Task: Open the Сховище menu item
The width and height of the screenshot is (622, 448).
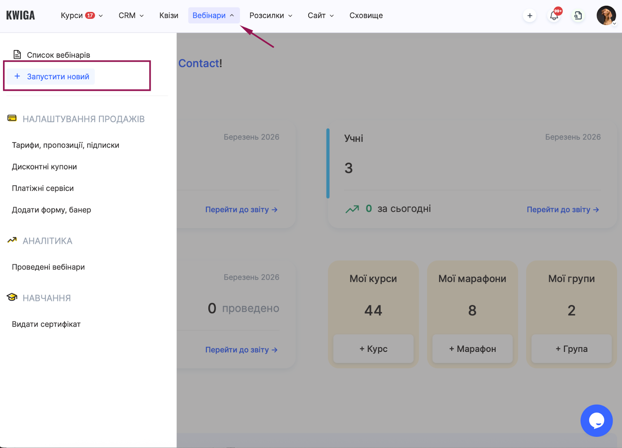Action: [366, 16]
